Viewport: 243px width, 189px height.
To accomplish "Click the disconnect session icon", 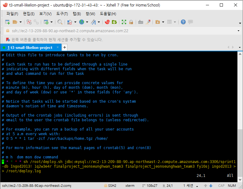I will coord(29,22).
